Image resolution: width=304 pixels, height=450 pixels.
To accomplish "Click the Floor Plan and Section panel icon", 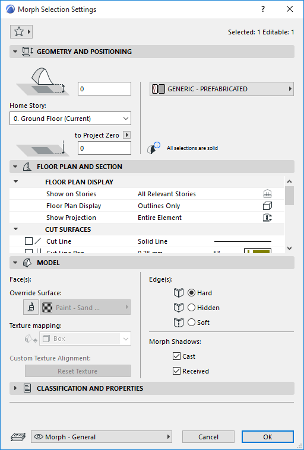I will [x=27, y=167].
